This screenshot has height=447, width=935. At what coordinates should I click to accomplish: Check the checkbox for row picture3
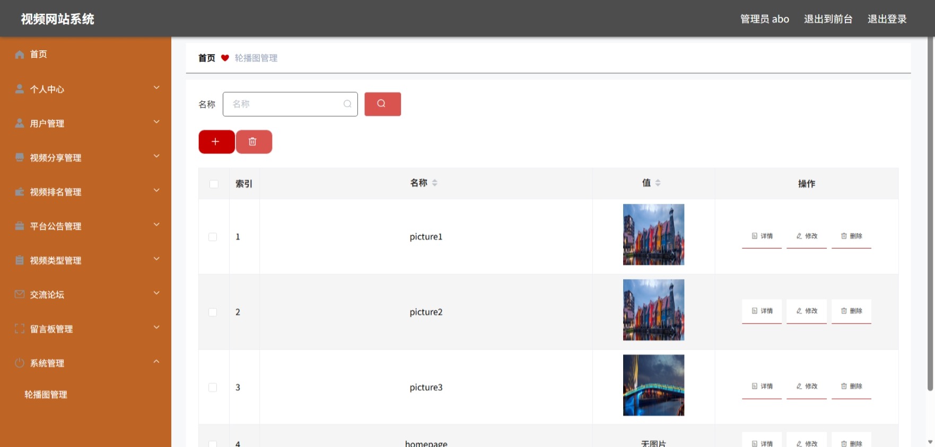click(213, 387)
